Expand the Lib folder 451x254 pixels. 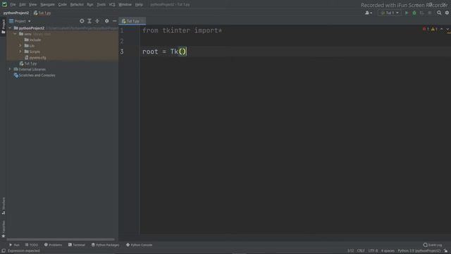20,45
